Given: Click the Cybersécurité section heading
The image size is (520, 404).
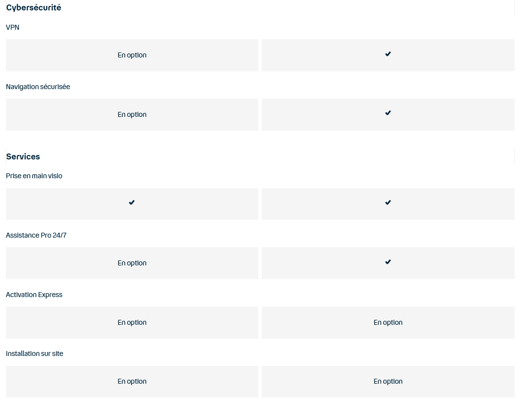Looking at the screenshot, I should point(34,8).
